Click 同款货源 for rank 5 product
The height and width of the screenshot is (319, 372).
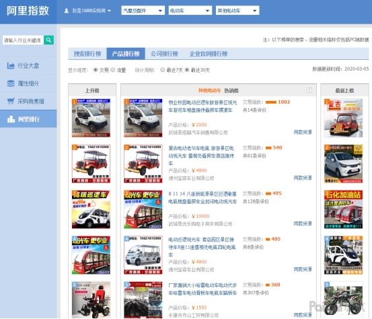point(303,315)
